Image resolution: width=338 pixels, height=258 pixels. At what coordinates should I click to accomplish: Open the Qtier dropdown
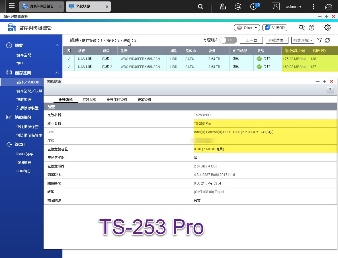tap(247, 28)
